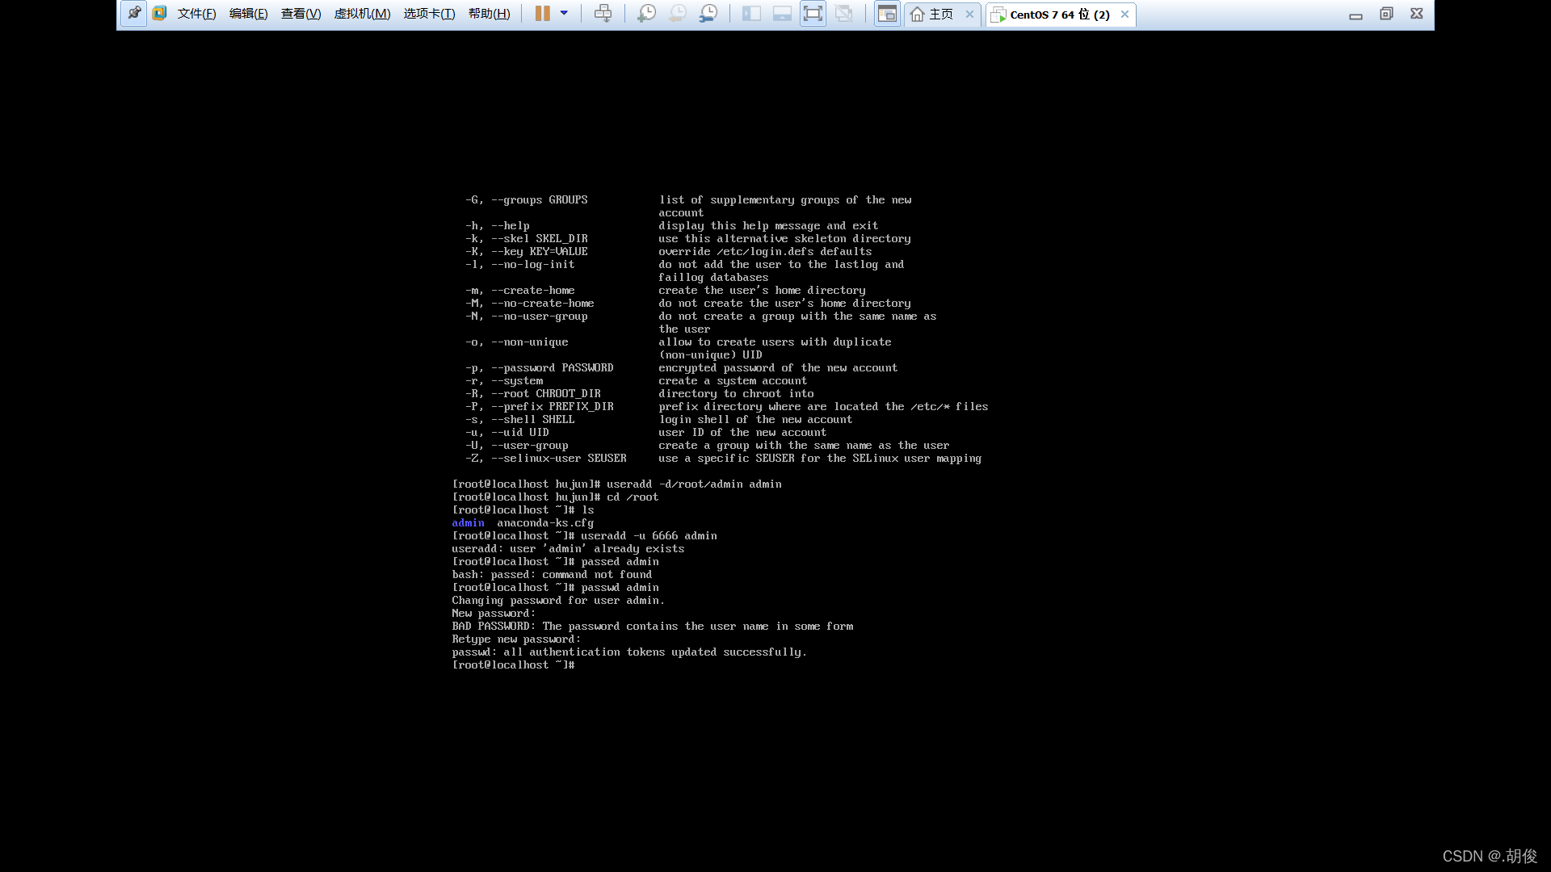Click the blue 'admin' directory name in the ls output
Viewport: 1551px width, 872px height.
pyautogui.click(x=468, y=522)
